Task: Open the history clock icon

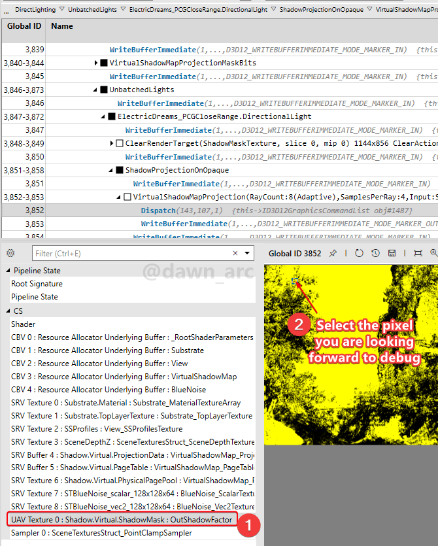Action: point(375,253)
